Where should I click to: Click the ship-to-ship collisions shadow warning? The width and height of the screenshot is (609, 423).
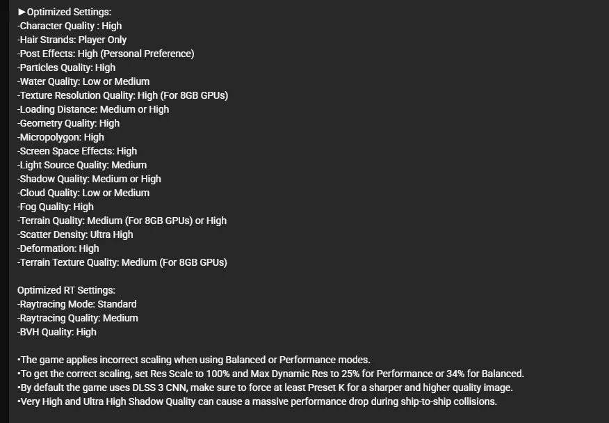click(257, 401)
